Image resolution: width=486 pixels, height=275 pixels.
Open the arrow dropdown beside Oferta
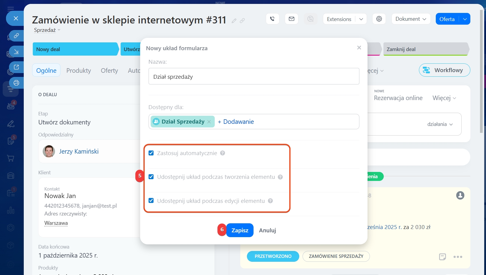(465, 19)
